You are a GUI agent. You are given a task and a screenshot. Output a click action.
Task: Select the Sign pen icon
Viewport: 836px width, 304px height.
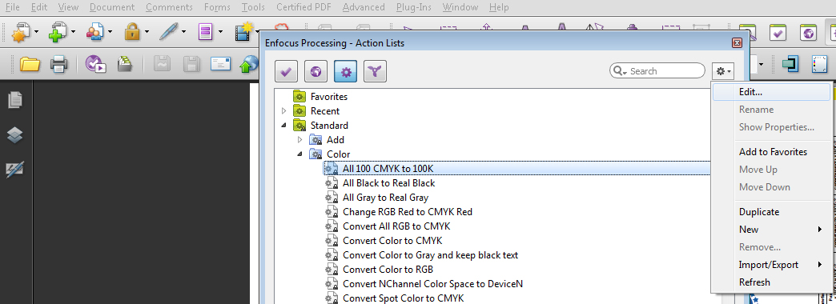168,32
